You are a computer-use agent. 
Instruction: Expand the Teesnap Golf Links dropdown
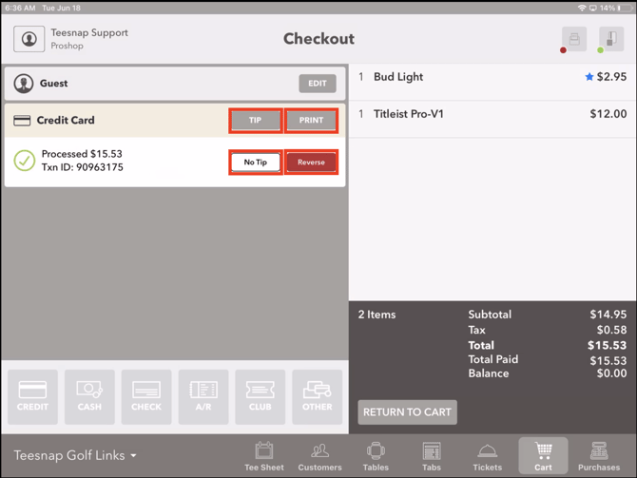click(x=75, y=455)
